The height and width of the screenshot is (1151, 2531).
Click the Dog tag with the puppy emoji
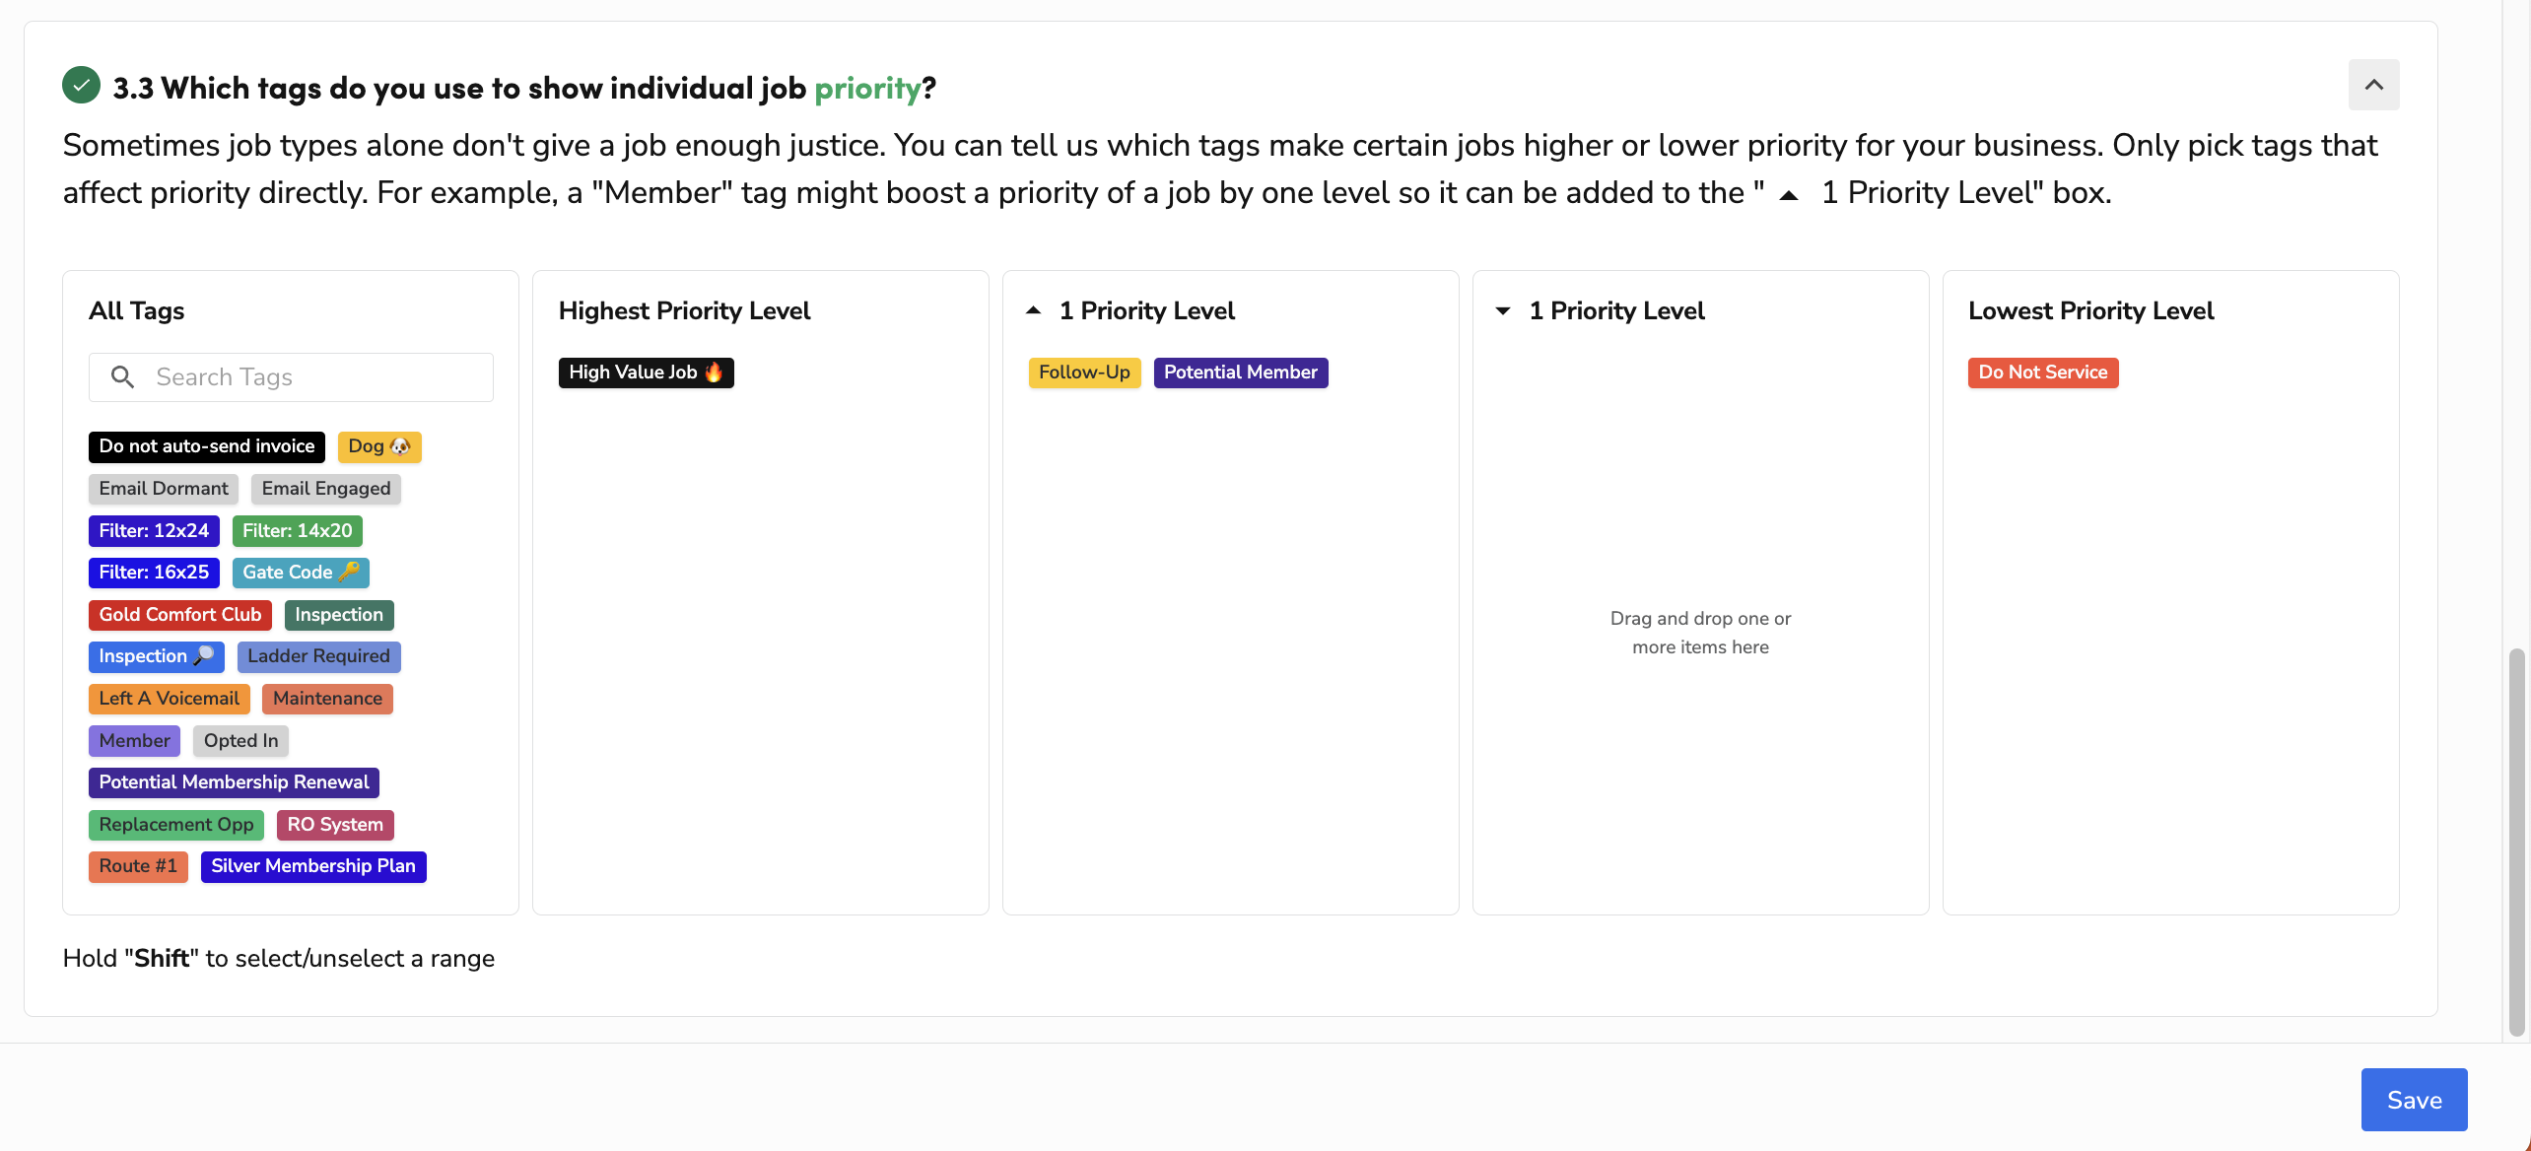[378, 445]
